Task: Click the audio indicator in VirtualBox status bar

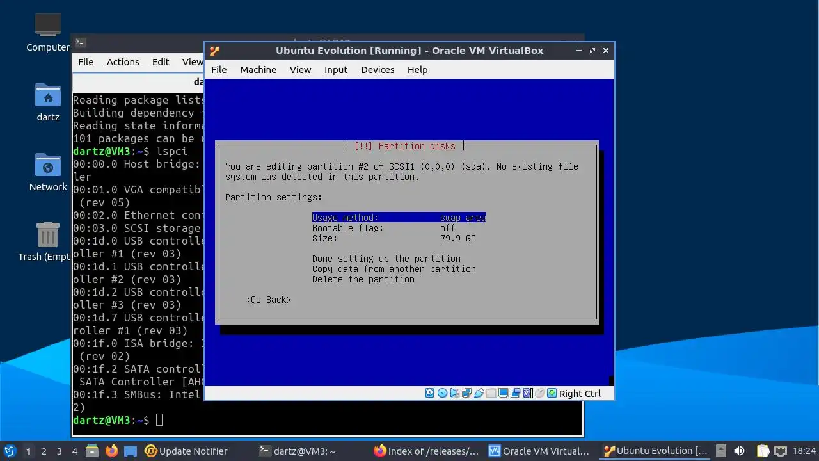Action: click(454, 393)
